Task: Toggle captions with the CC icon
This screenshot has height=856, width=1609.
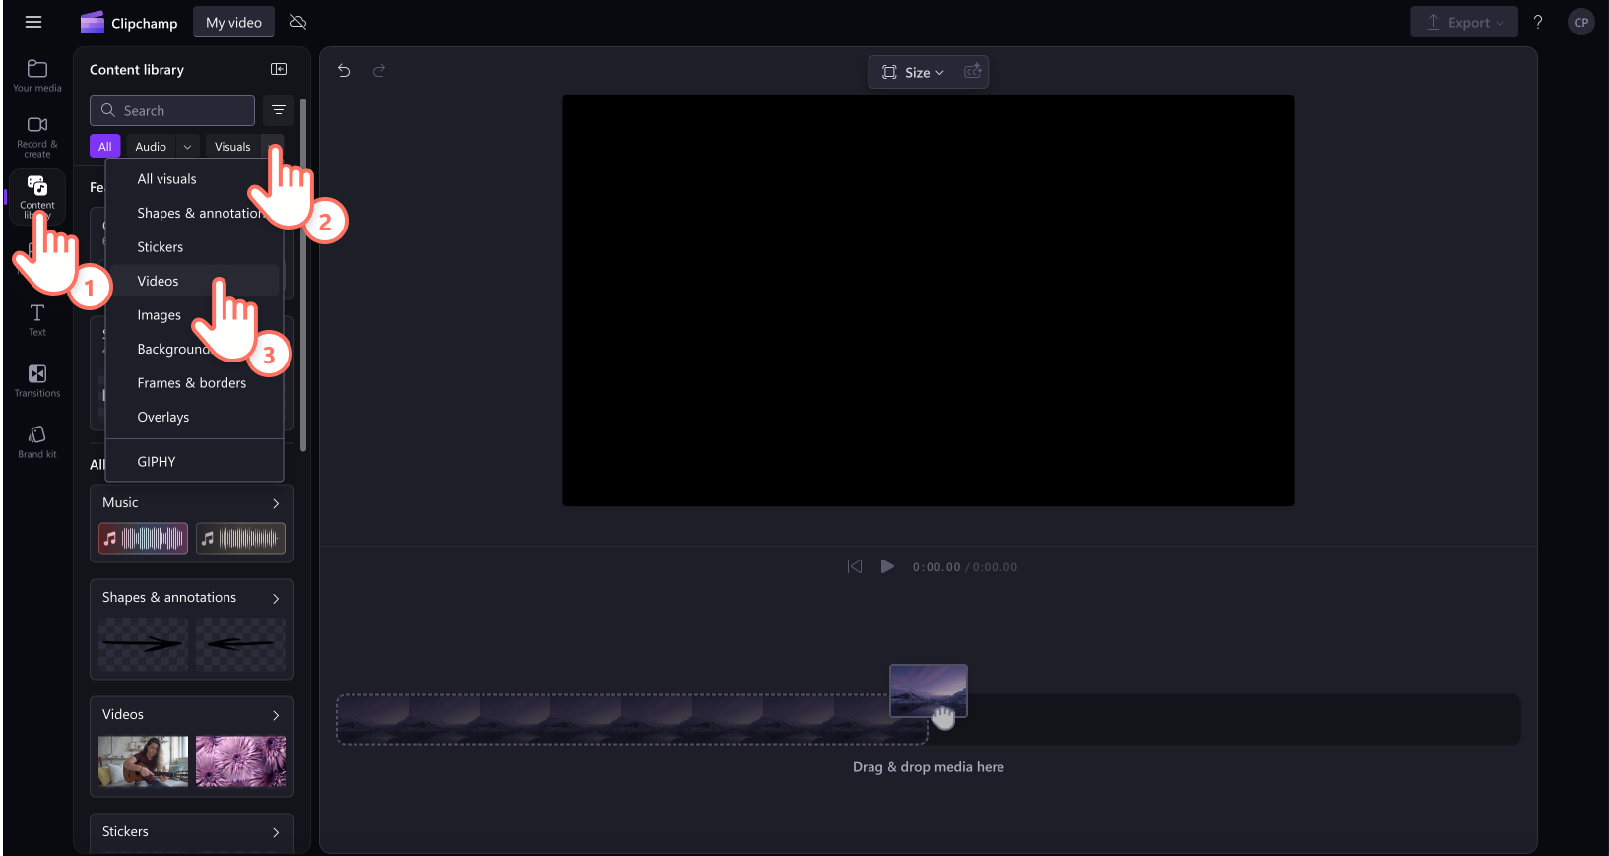Action: [972, 71]
